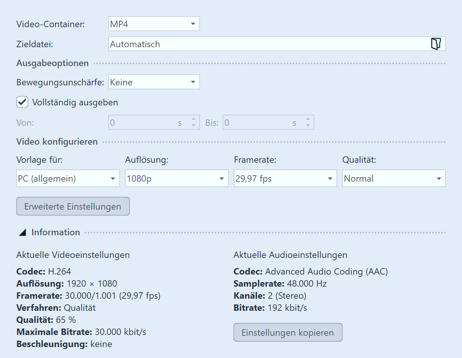
Task: Expand the Bewegungsunschärfe dropdown
Action: click(154, 82)
